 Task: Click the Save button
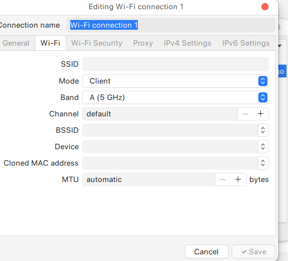(253, 252)
